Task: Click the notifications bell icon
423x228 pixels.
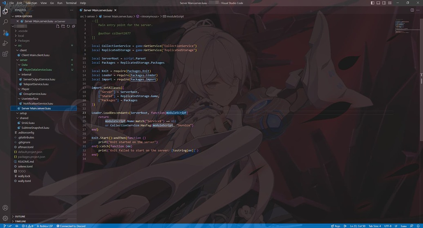Action: coord(418,226)
